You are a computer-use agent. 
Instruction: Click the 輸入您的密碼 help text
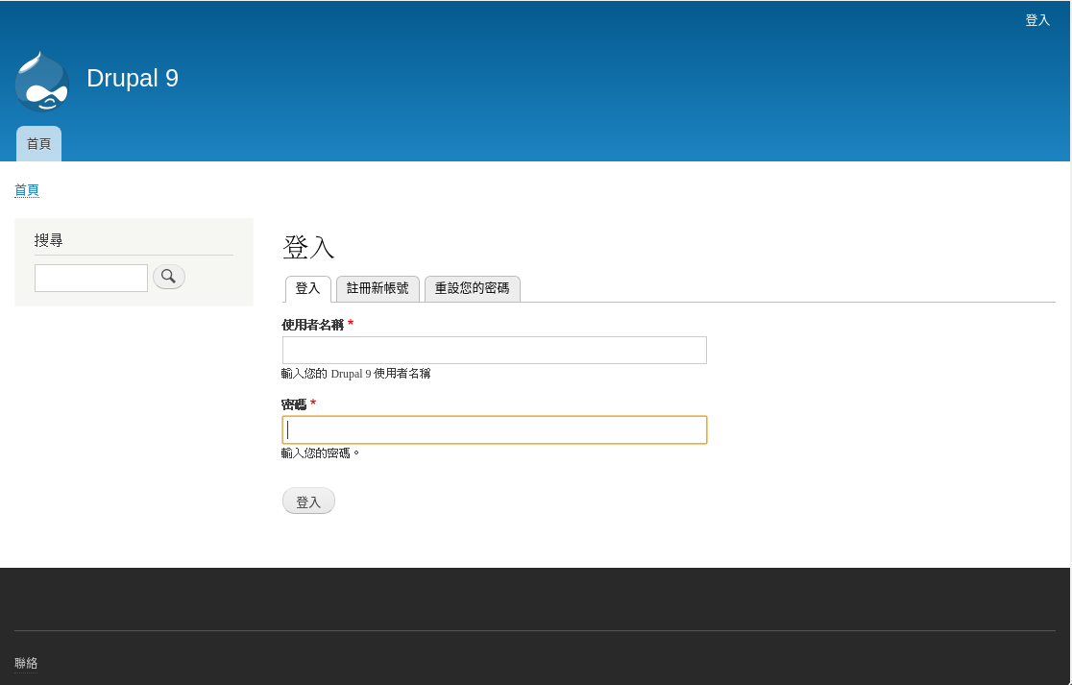coord(321,453)
